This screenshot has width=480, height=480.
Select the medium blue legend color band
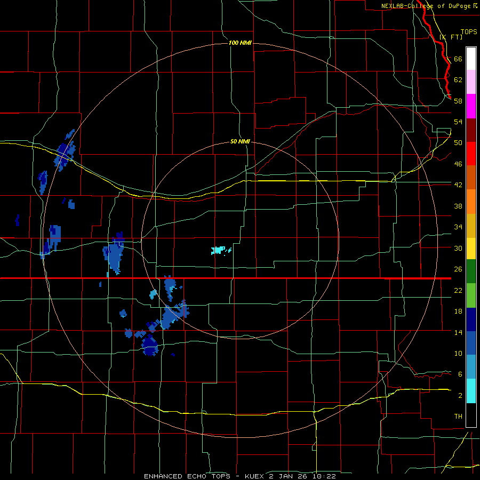click(x=471, y=343)
